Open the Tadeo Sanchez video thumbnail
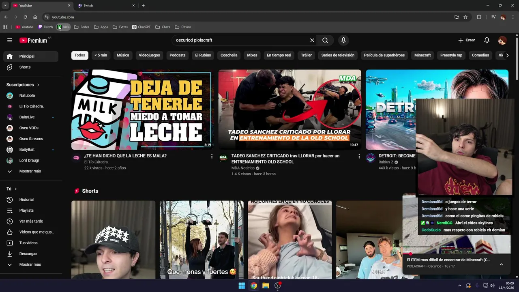This screenshot has width=519, height=292. [x=290, y=110]
